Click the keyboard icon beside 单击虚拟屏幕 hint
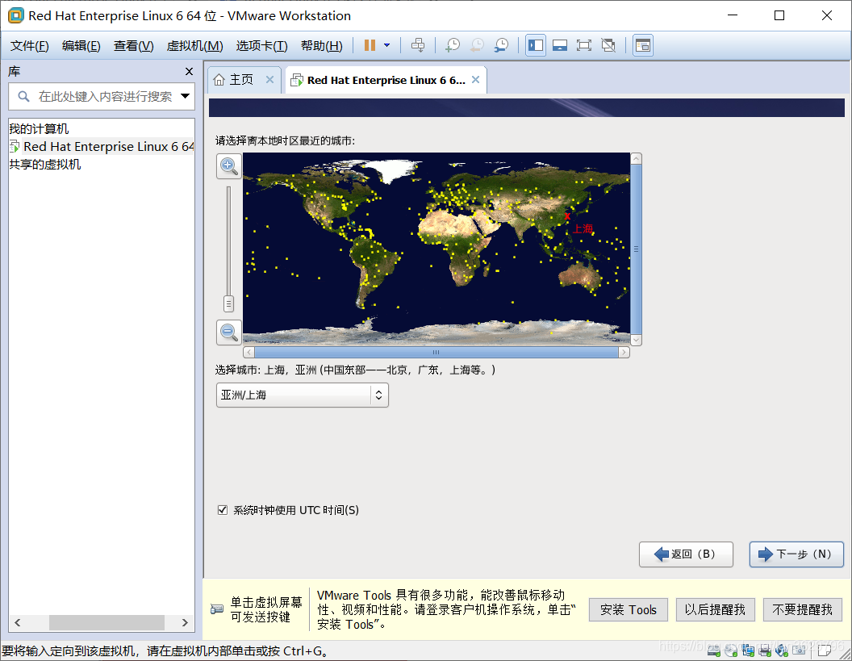Viewport: 852px width, 661px height. point(217,609)
